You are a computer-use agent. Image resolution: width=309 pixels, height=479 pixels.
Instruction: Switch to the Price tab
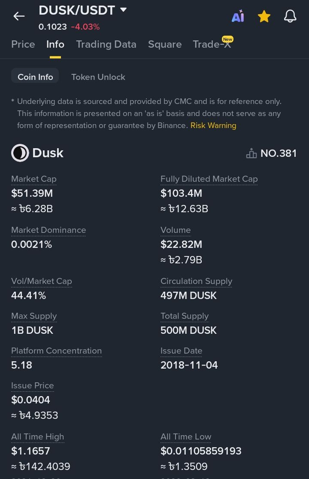tap(23, 44)
